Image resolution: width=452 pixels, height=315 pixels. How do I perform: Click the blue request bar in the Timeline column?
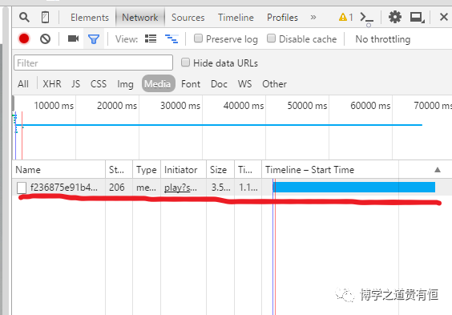[354, 187]
